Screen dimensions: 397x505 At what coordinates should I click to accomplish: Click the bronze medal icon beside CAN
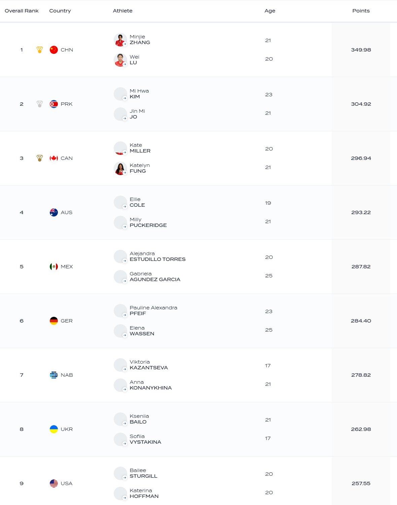(x=40, y=158)
